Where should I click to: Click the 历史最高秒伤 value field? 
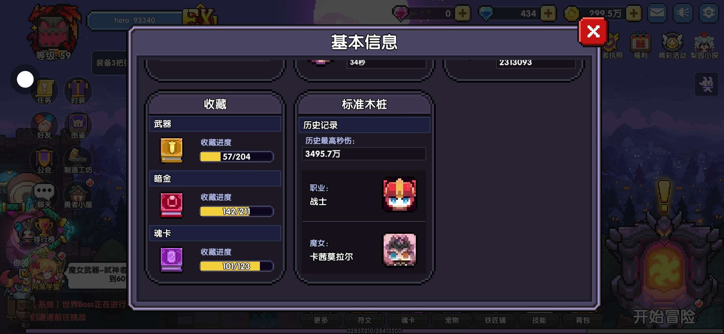click(364, 154)
